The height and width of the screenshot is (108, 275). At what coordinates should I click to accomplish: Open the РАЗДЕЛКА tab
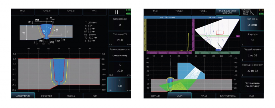pyautogui.click(x=47, y=96)
